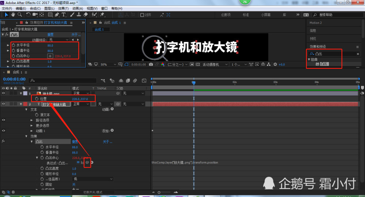
Task: Select the Pan Behind anchor point tool
Action: (42, 15)
